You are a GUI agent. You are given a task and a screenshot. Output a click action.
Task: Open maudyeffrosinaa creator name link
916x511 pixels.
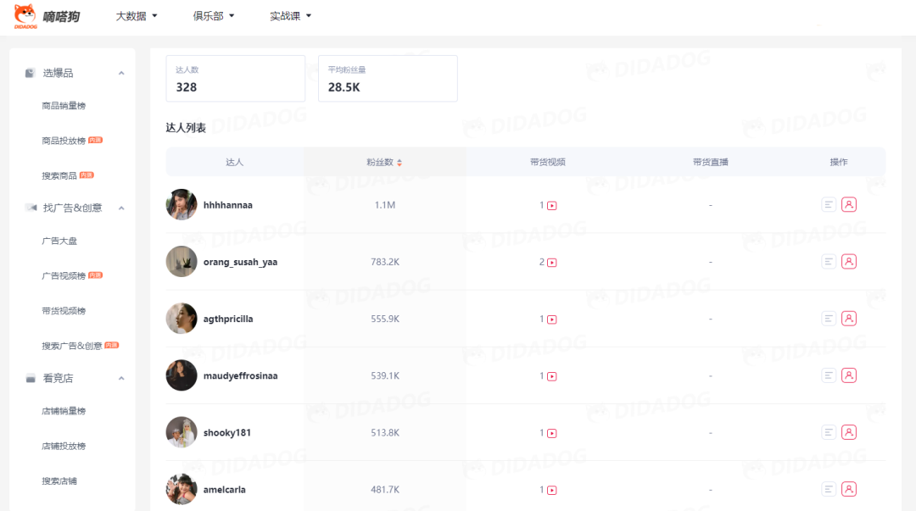[x=240, y=375]
